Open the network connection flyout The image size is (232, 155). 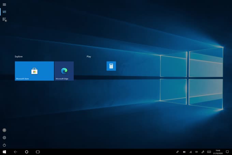click(190, 152)
